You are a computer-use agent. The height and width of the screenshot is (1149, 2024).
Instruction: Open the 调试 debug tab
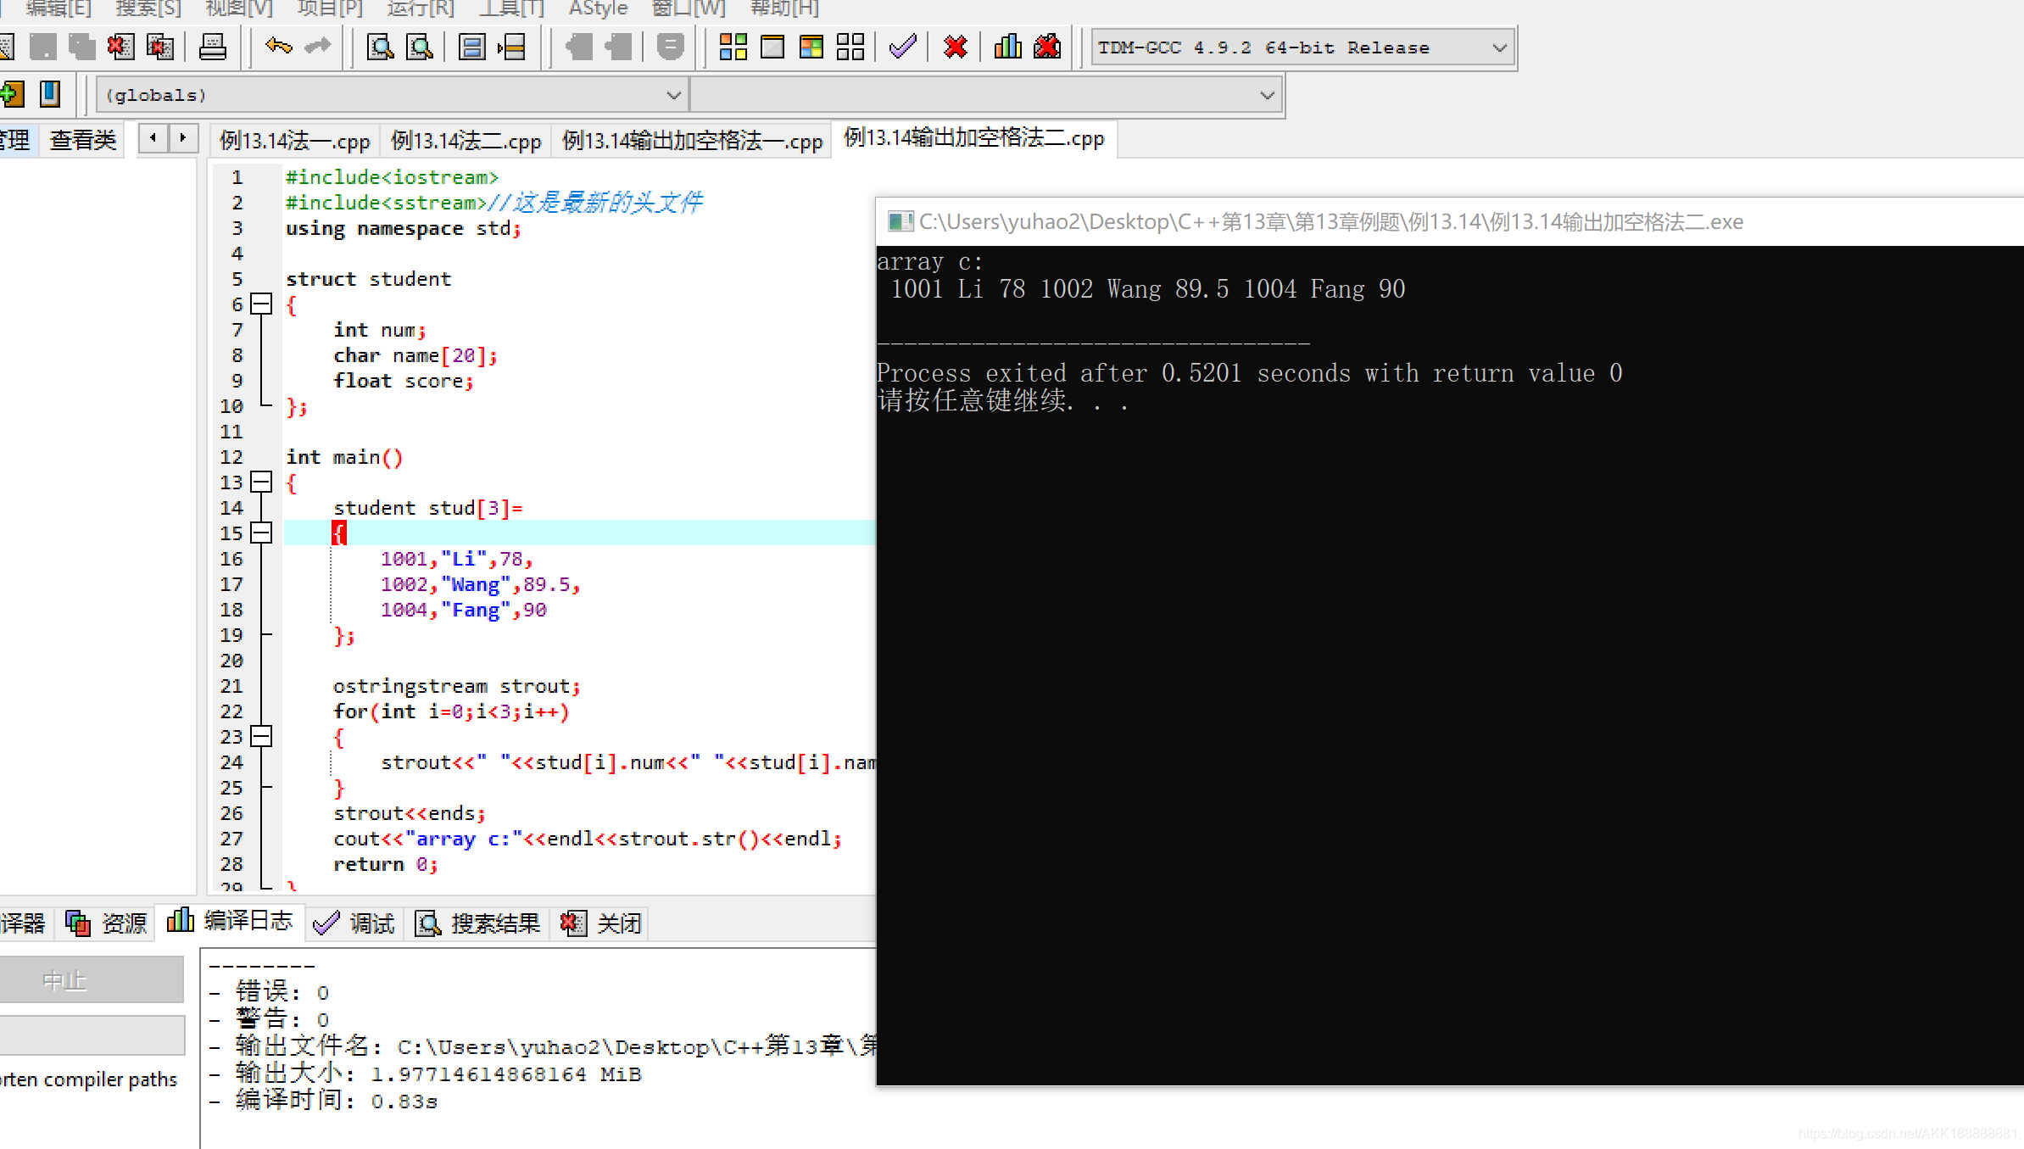355,923
